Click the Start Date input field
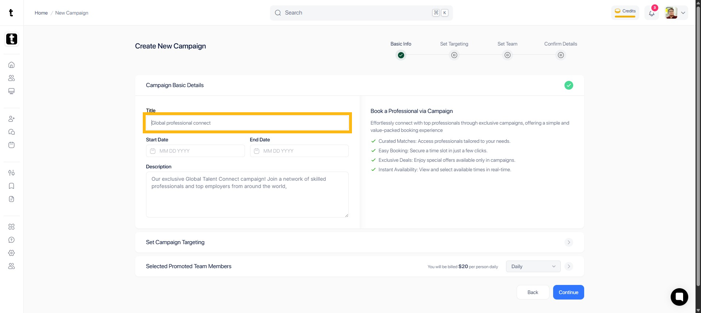The height and width of the screenshot is (313, 701). coord(195,151)
